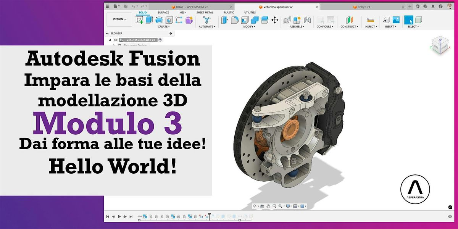Close the VehicleSuspension v2 document tab
The image size is (458, 229).
316,6
